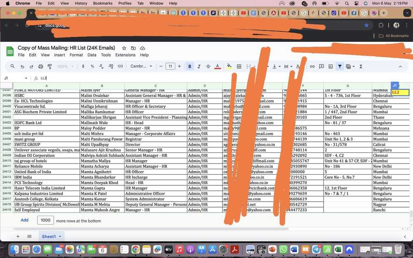
Task: Click the font size 11 field
Action: [x=170, y=66]
